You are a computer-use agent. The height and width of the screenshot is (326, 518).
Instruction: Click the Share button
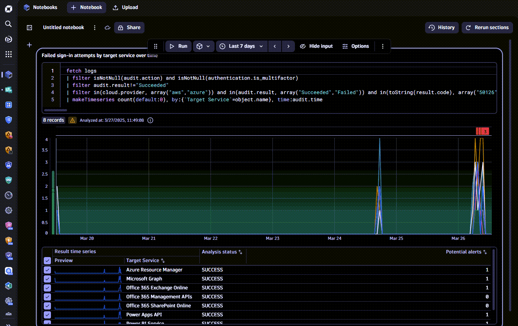129,28
